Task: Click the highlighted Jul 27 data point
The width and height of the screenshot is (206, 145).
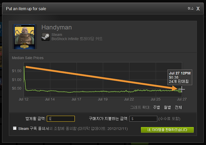Action: point(180,90)
